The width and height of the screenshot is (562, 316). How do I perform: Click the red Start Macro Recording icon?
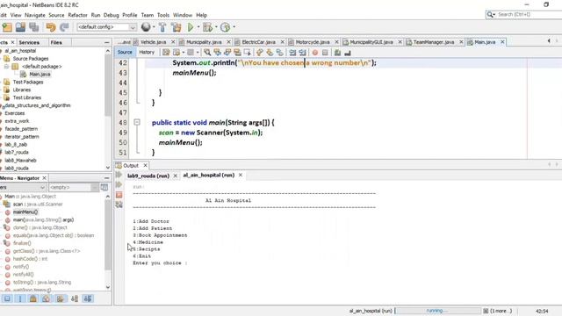point(315,53)
